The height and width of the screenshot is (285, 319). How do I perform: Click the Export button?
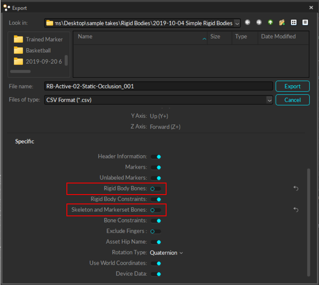tap(293, 86)
